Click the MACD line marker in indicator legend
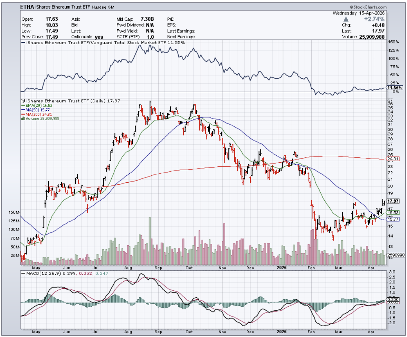The width and height of the screenshot is (407, 337). click(x=23, y=274)
